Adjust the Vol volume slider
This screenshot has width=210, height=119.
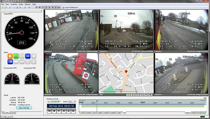(56, 102)
